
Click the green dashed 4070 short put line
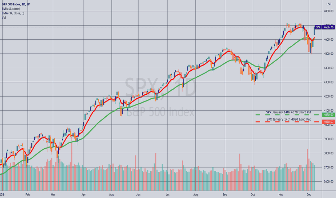point(288,115)
